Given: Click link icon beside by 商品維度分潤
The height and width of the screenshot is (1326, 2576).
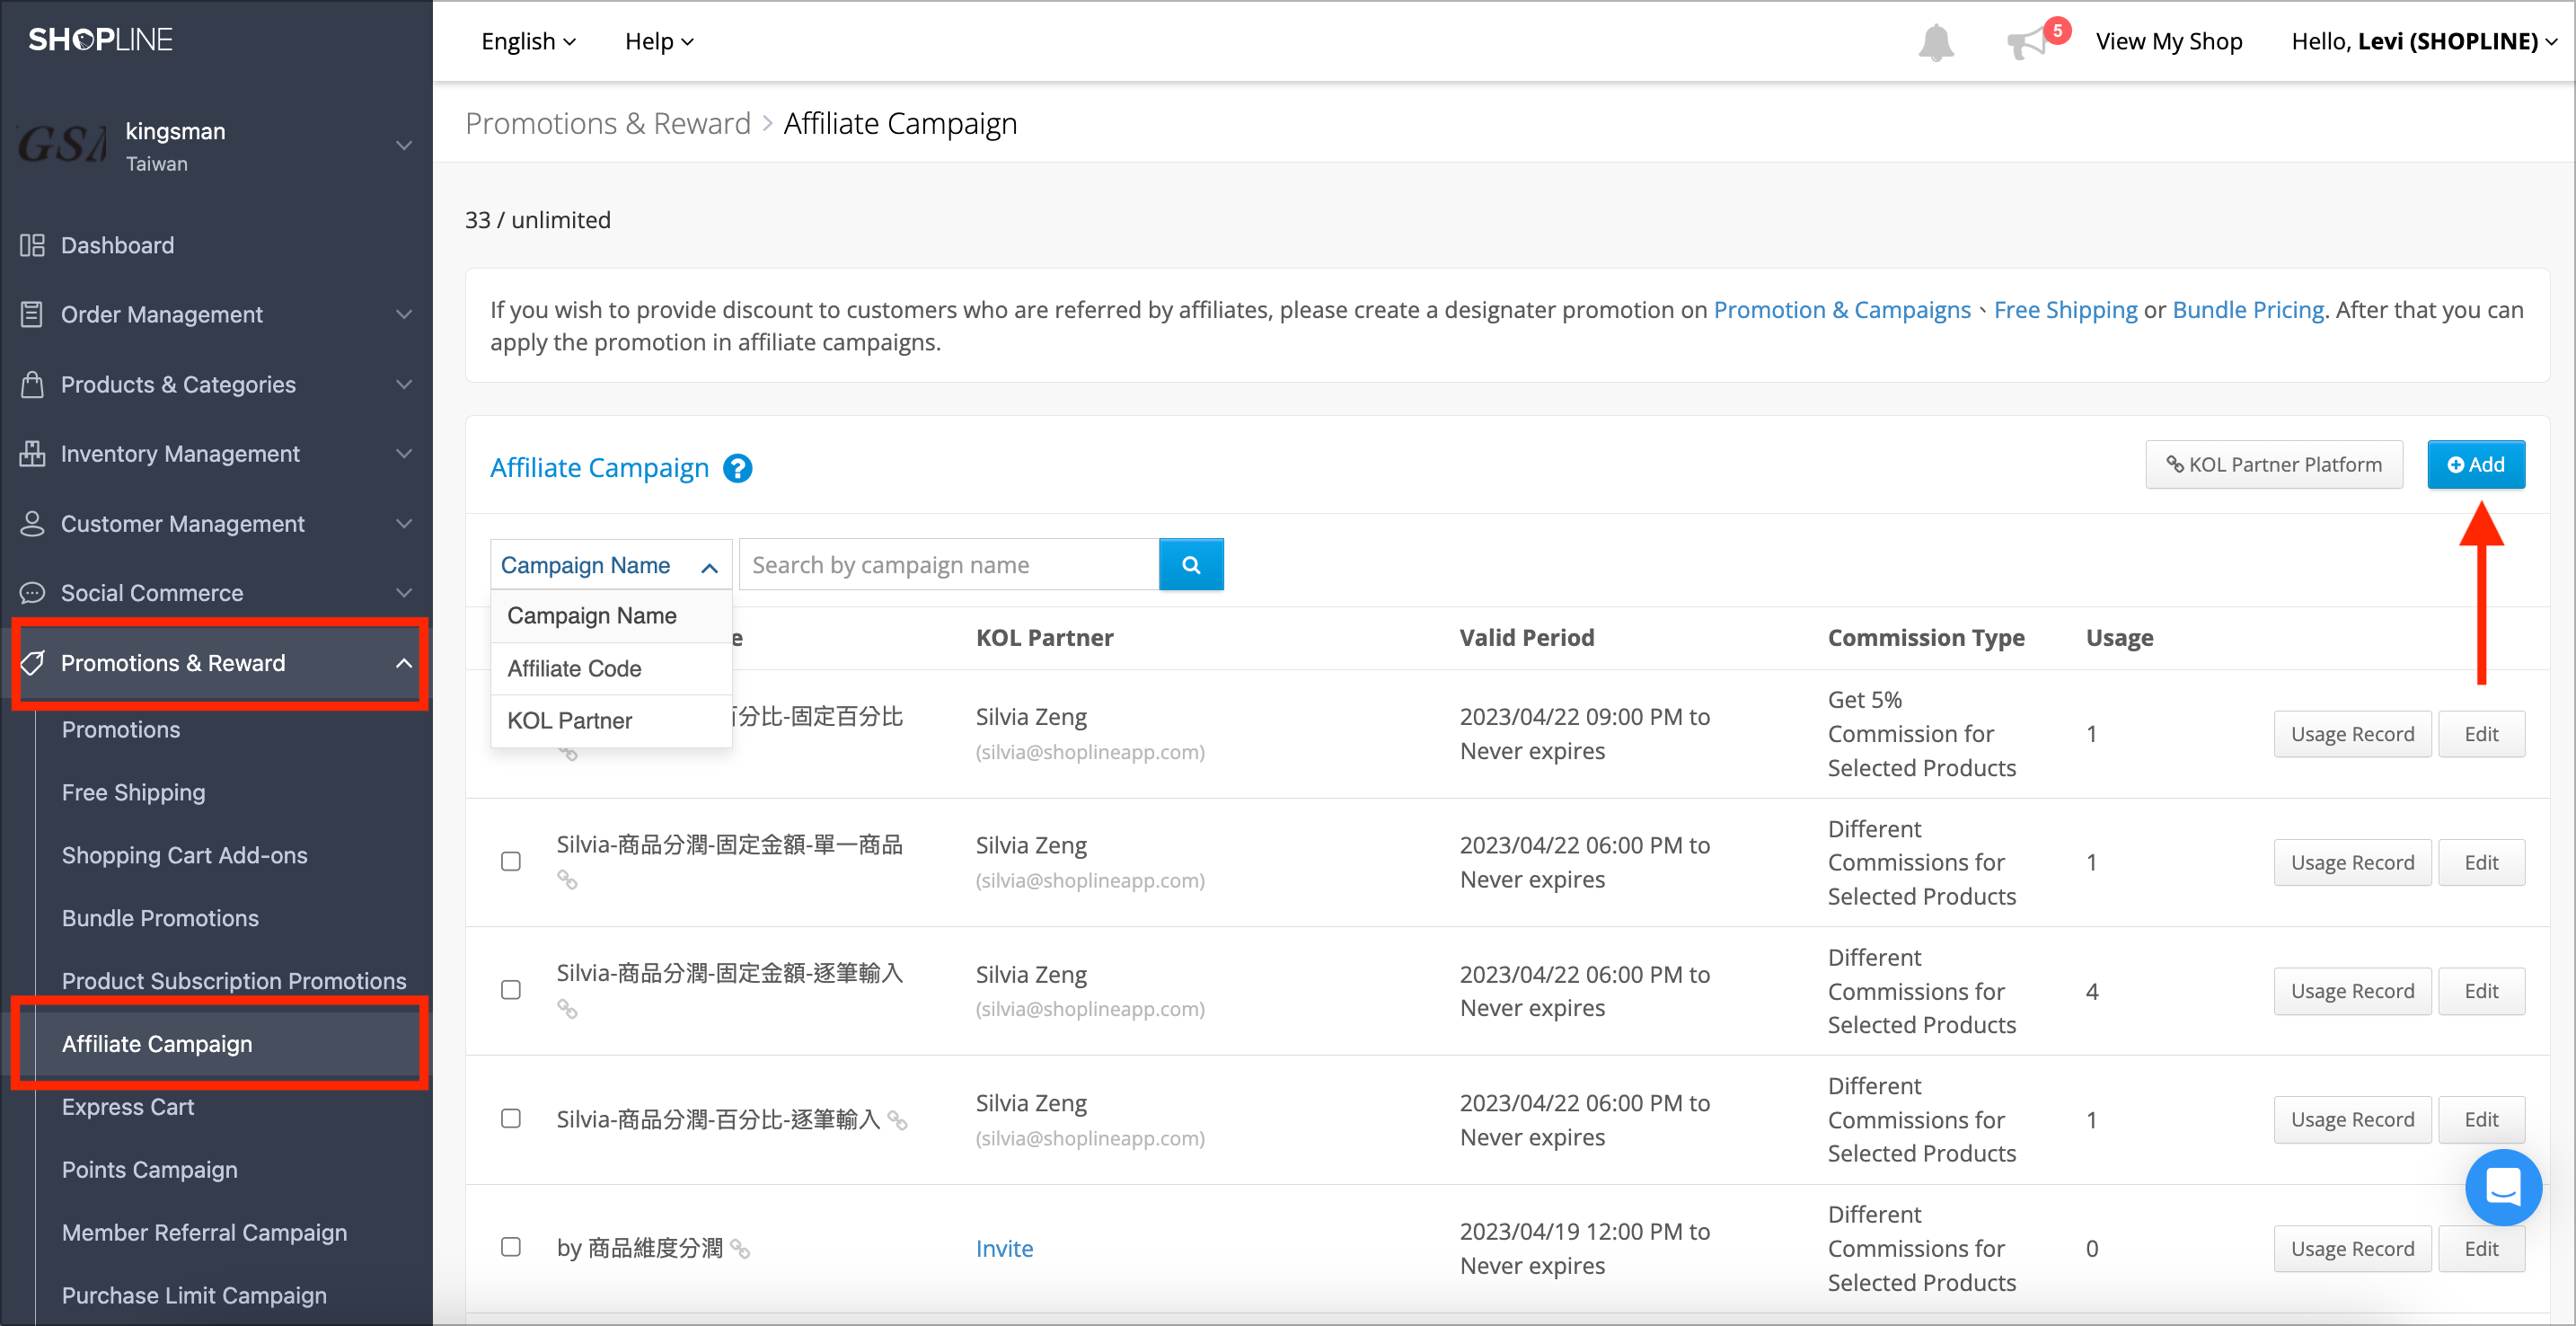Looking at the screenshot, I should tap(740, 1248).
